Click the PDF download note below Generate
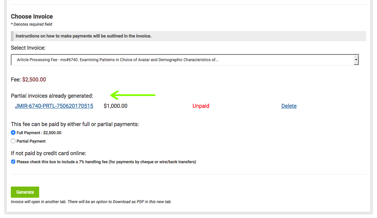Screen dimensions: 377x218 click(91, 202)
